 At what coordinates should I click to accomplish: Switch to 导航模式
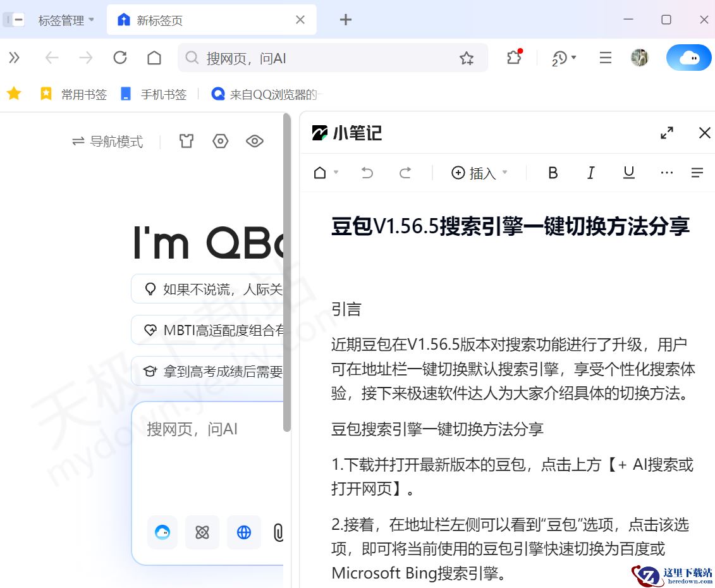pyautogui.click(x=107, y=142)
